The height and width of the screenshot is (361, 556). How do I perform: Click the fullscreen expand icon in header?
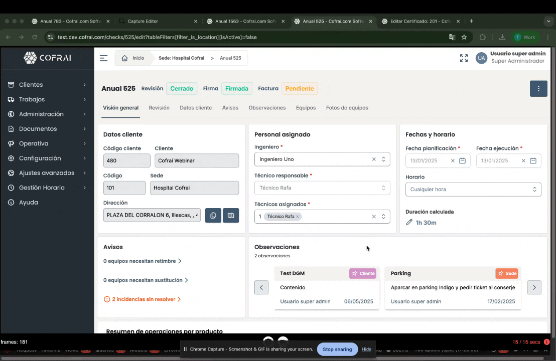pos(464,58)
